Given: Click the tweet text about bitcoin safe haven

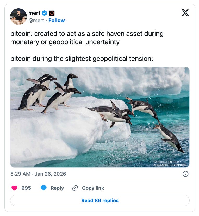Looking at the screenshot, I should (87, 38).
